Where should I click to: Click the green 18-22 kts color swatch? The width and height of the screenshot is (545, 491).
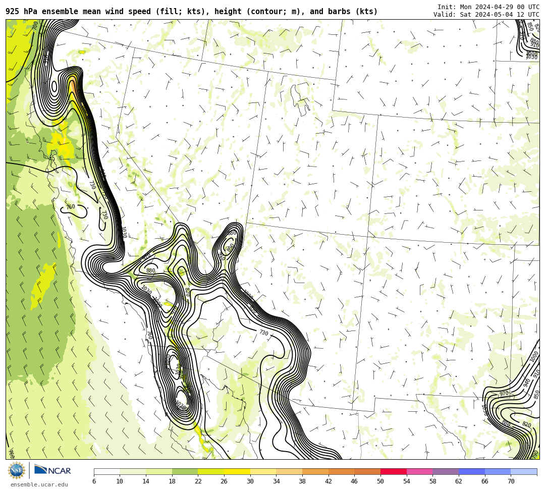(x=185, y=471)
